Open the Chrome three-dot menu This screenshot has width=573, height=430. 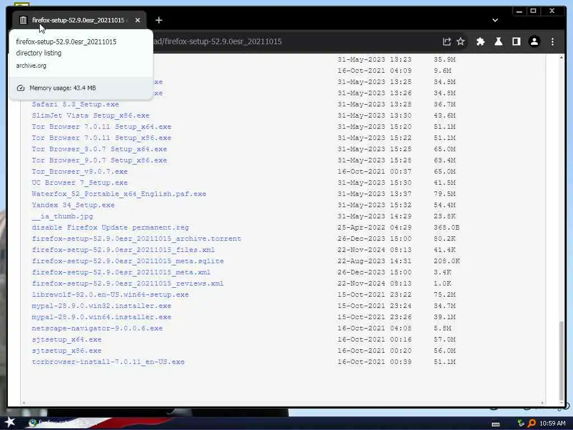[x=552, y=41]
